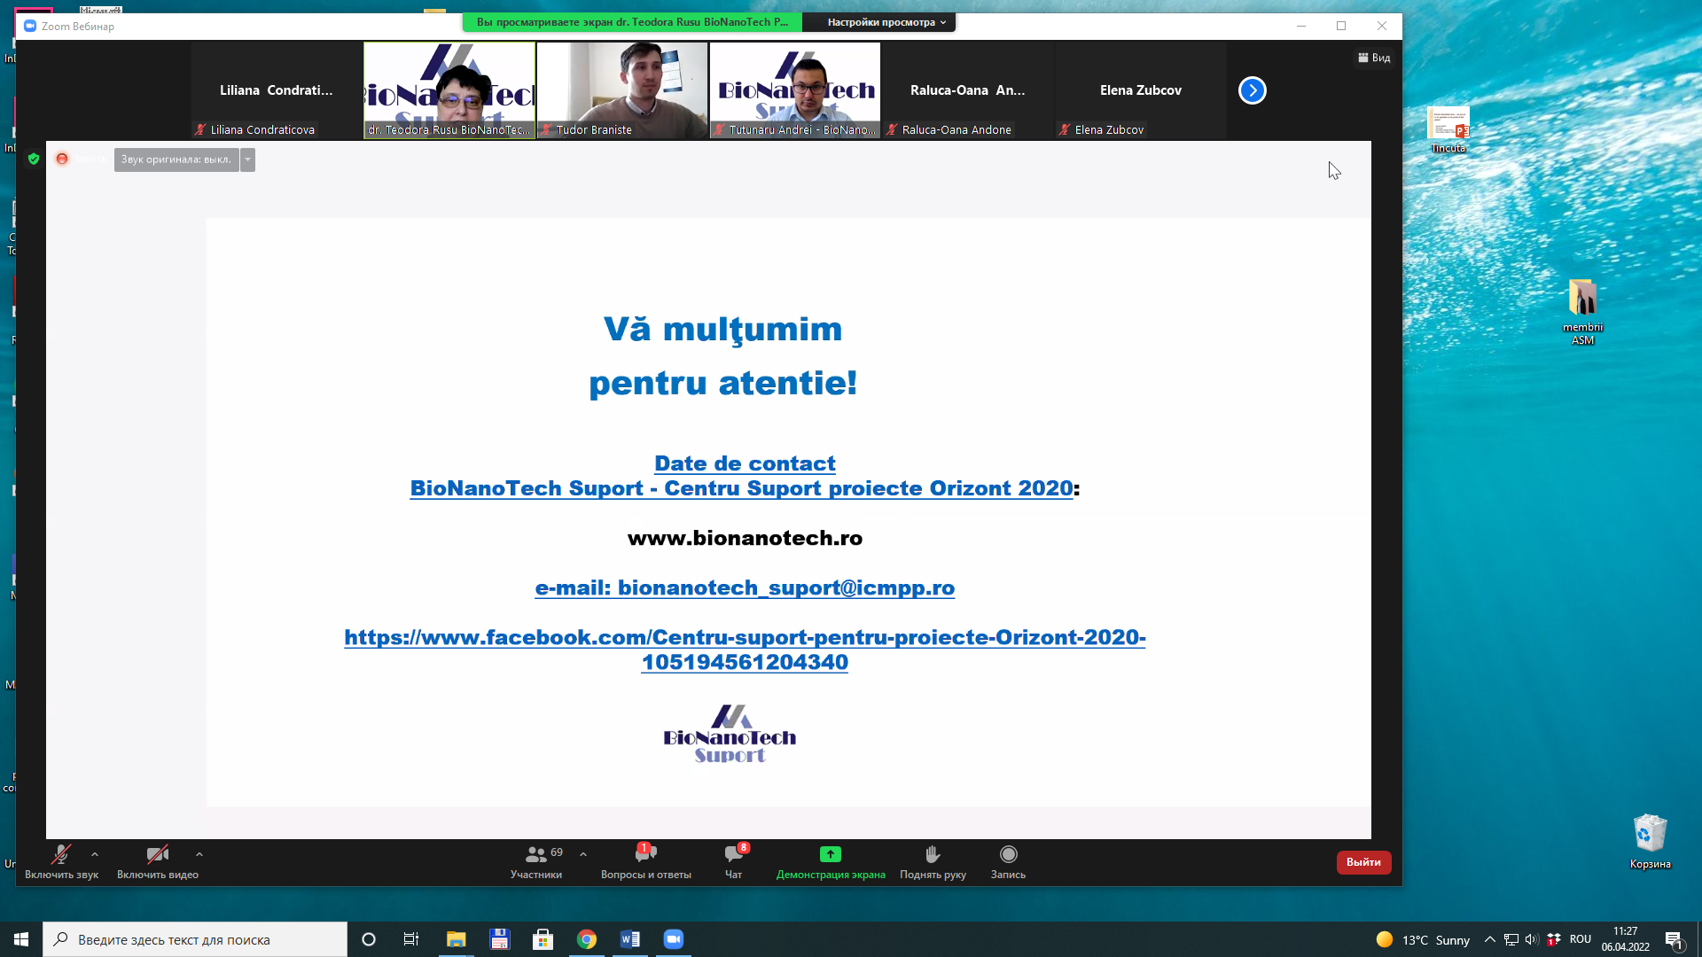Click the bionanotech_suport@icmpp.ro email link
Image resolution: width=1702 pixels, height=957 pixels.
click(745, 587)
